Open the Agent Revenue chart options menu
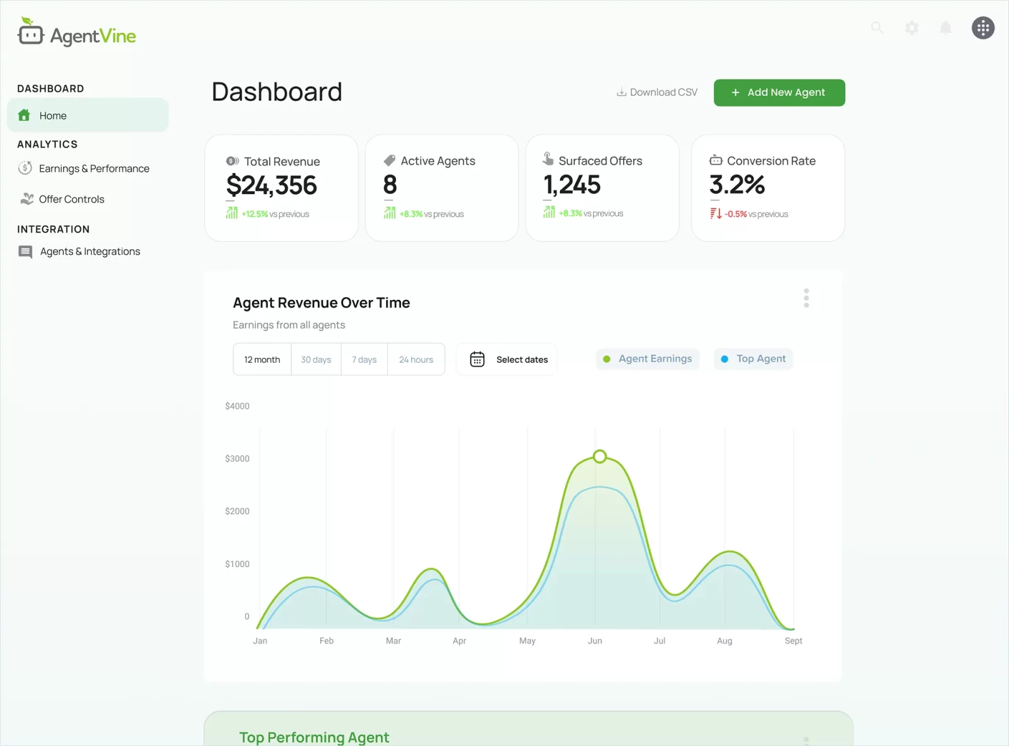1009x746 pixels. (806, 298)
